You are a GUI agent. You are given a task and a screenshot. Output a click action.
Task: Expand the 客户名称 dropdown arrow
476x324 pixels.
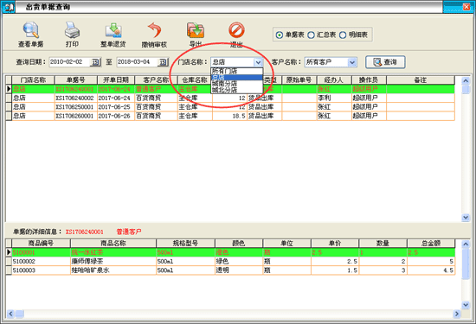point(352,62)
